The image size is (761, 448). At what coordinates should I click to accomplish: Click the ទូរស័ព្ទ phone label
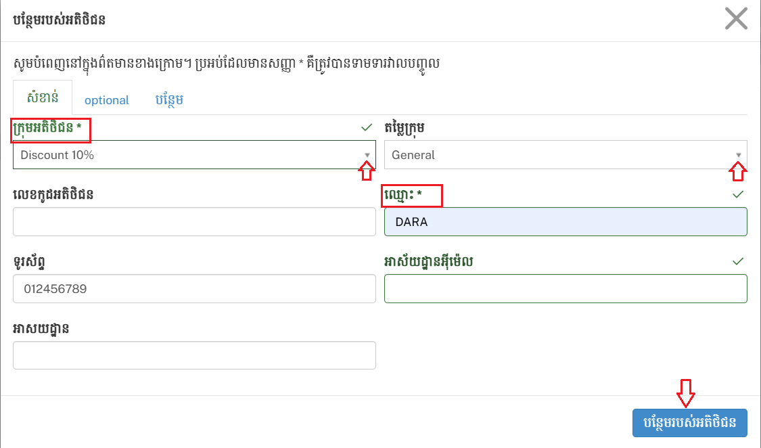click(x=32, y=262)
